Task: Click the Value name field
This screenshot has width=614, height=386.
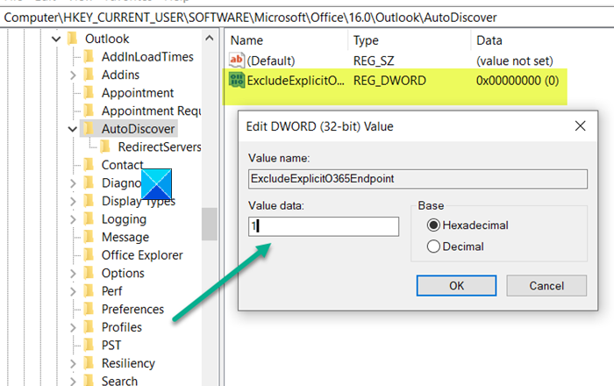Action: [x=418, y=178]
